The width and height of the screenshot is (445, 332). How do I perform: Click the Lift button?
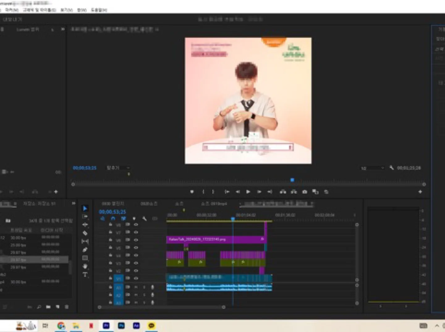(283, 192)
